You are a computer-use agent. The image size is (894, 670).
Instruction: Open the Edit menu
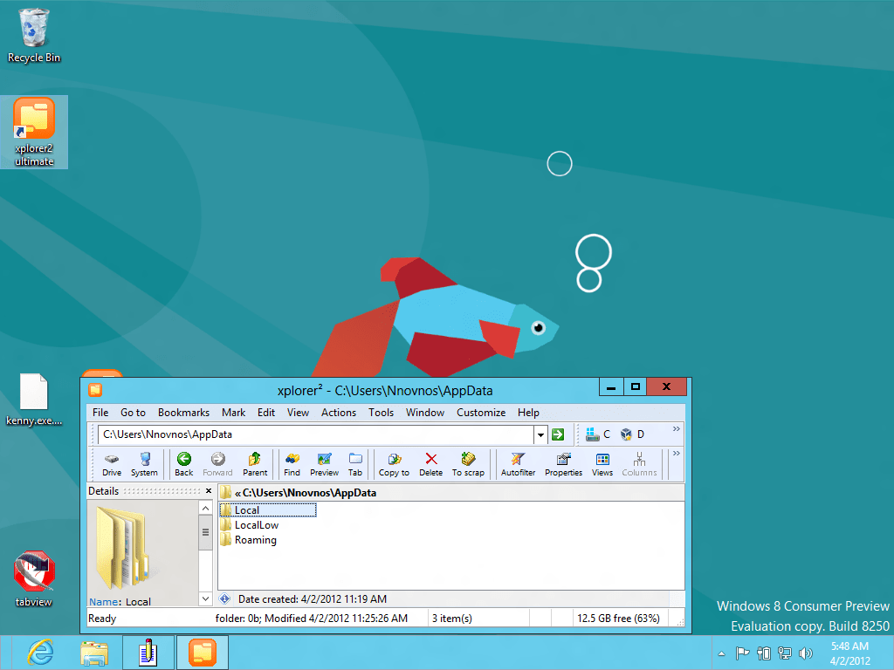265,413
